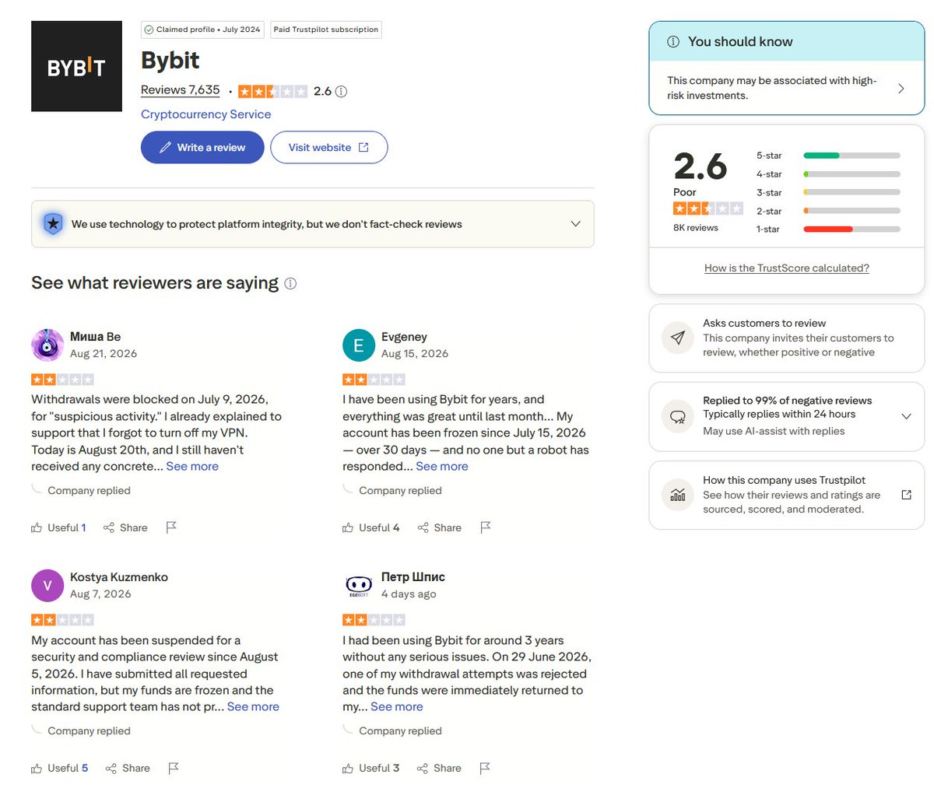This screenshot has height=788, width=934.
Task: Click the shield star platform integrity icon
Action: pos(53,224)
